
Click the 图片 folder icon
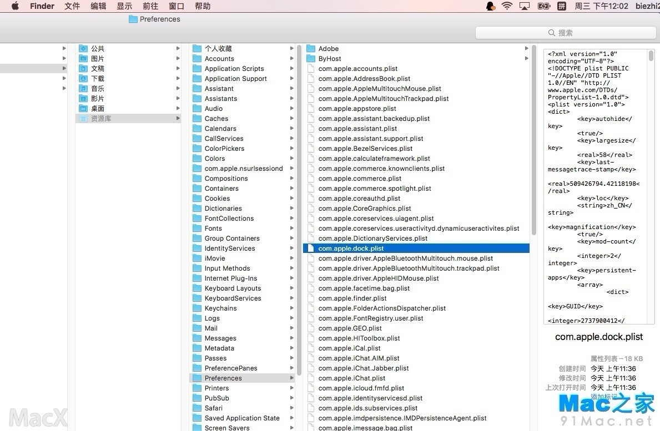83,58
